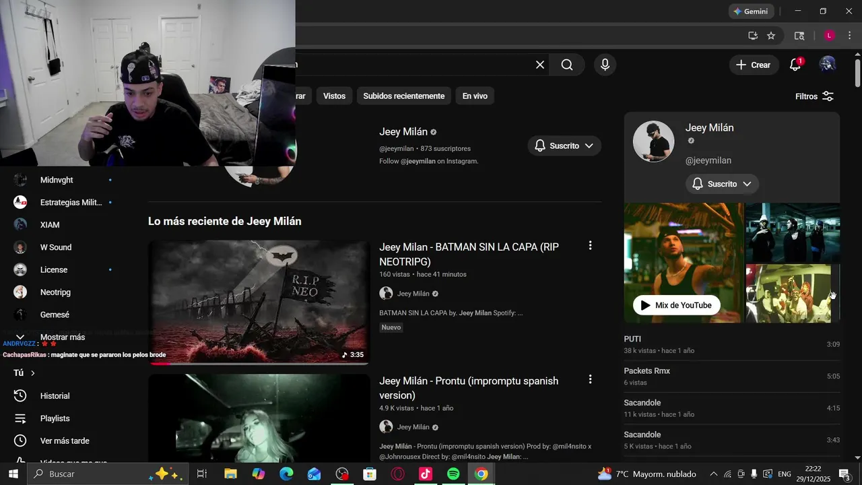Play Sacandole with 5 K vistas
This screenshot has width=862, height=485.
coord(732,440)
